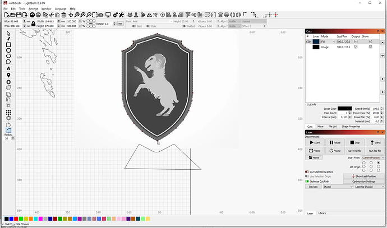Viewport: 387px width, 228px height.
Task: Delete selection with trash icon
Action: click(x=63, y=15)
